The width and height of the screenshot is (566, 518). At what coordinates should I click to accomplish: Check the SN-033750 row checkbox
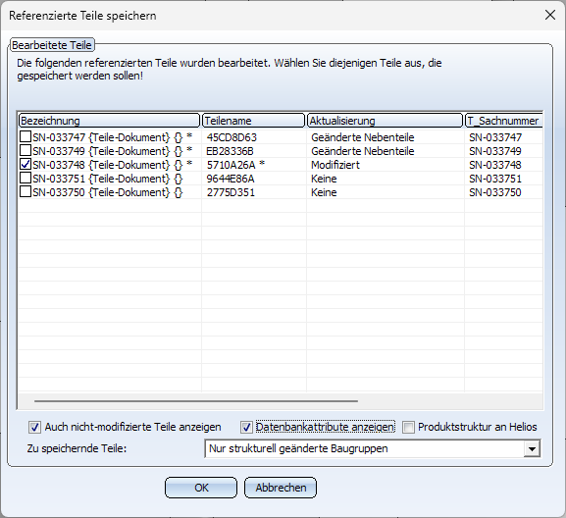tap(26, 191)
